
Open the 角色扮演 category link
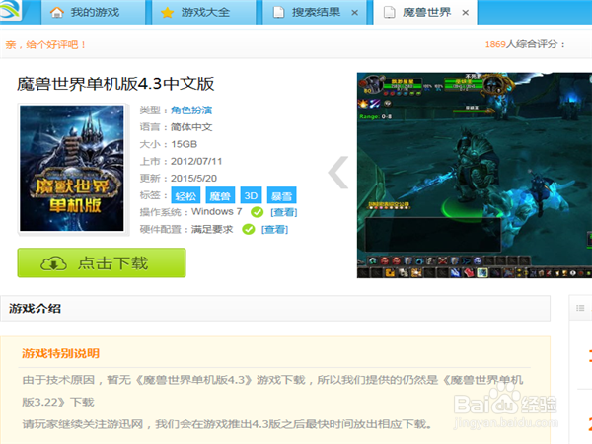(x=191, y=111)
